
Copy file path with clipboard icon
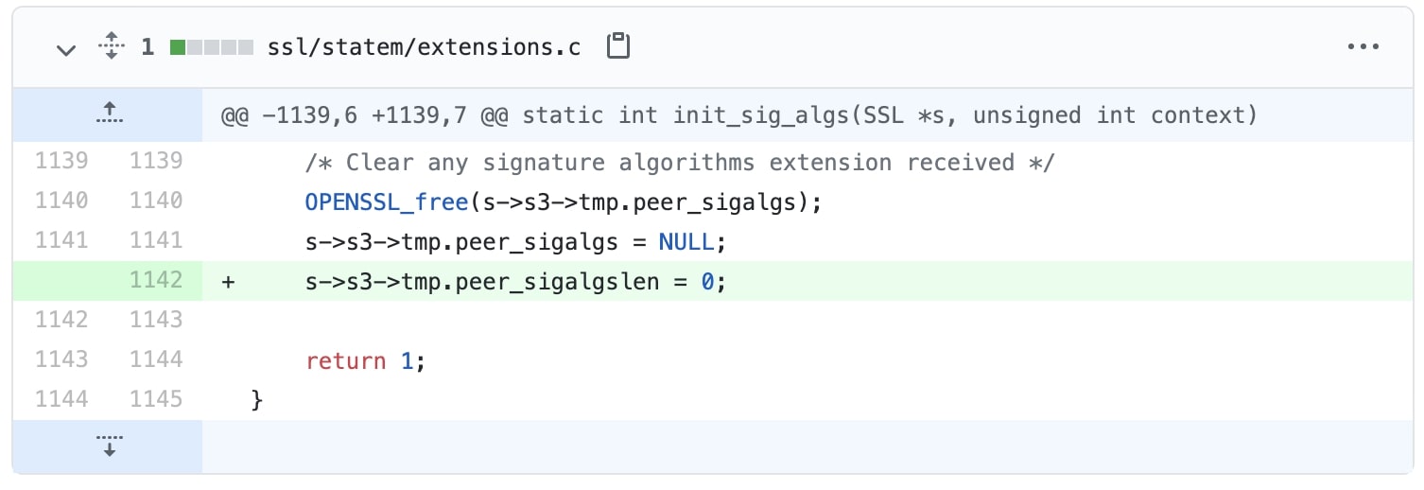618,46
